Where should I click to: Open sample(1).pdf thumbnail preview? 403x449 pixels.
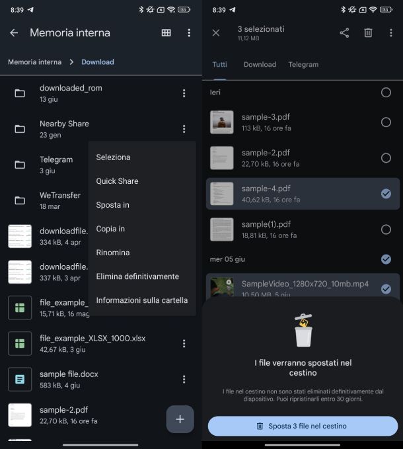coord(222,229)
